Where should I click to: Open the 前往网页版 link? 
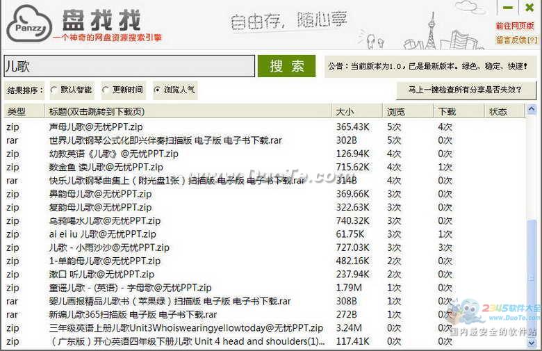tap(515, 26)
